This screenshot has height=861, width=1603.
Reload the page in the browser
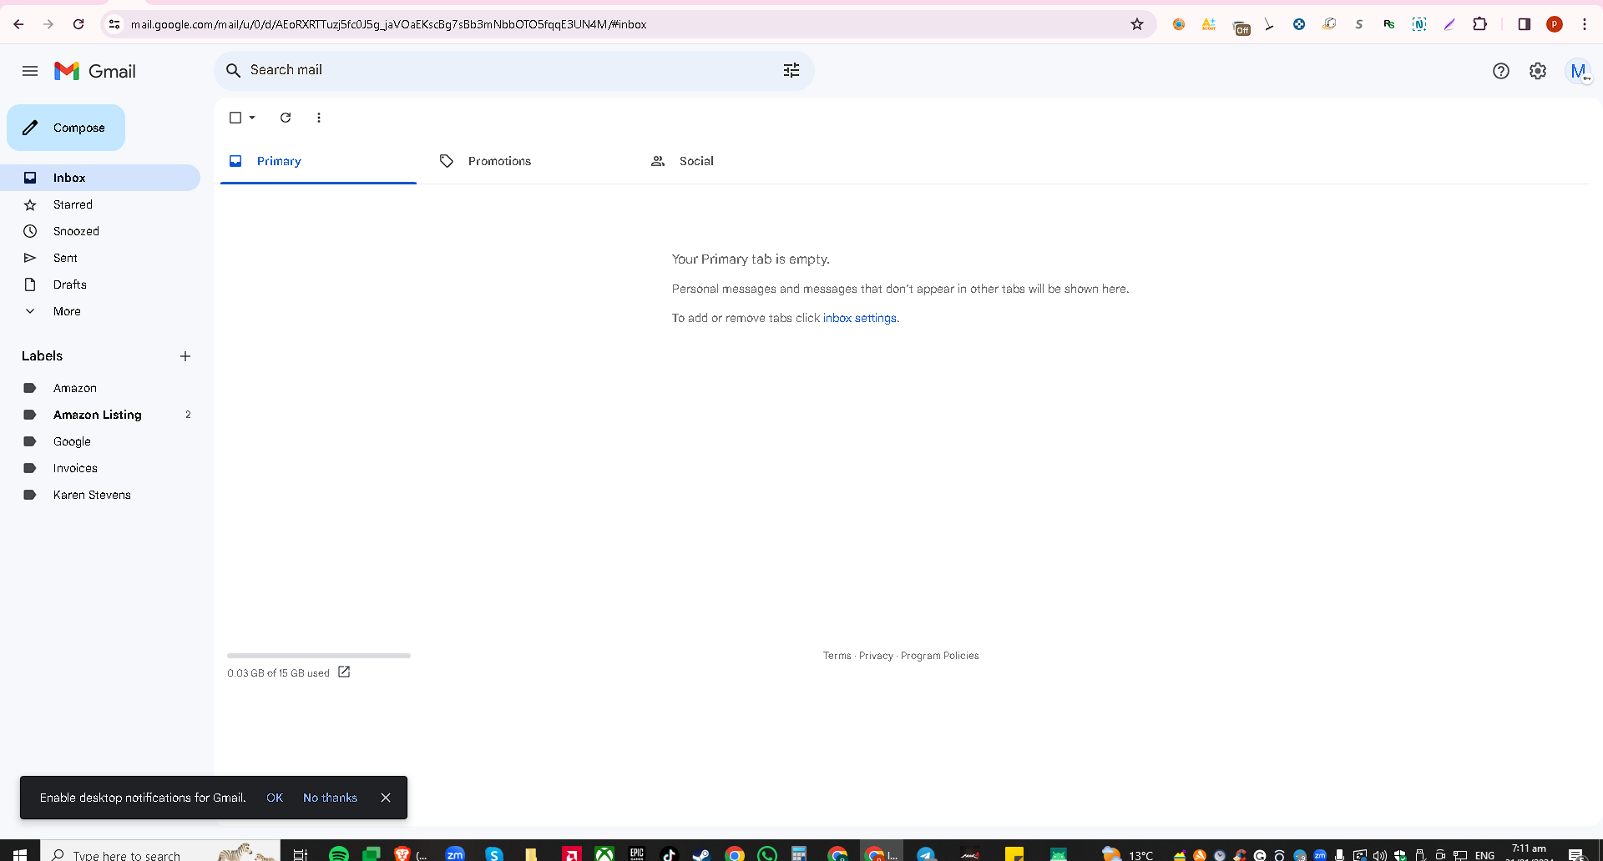point(78,24)
